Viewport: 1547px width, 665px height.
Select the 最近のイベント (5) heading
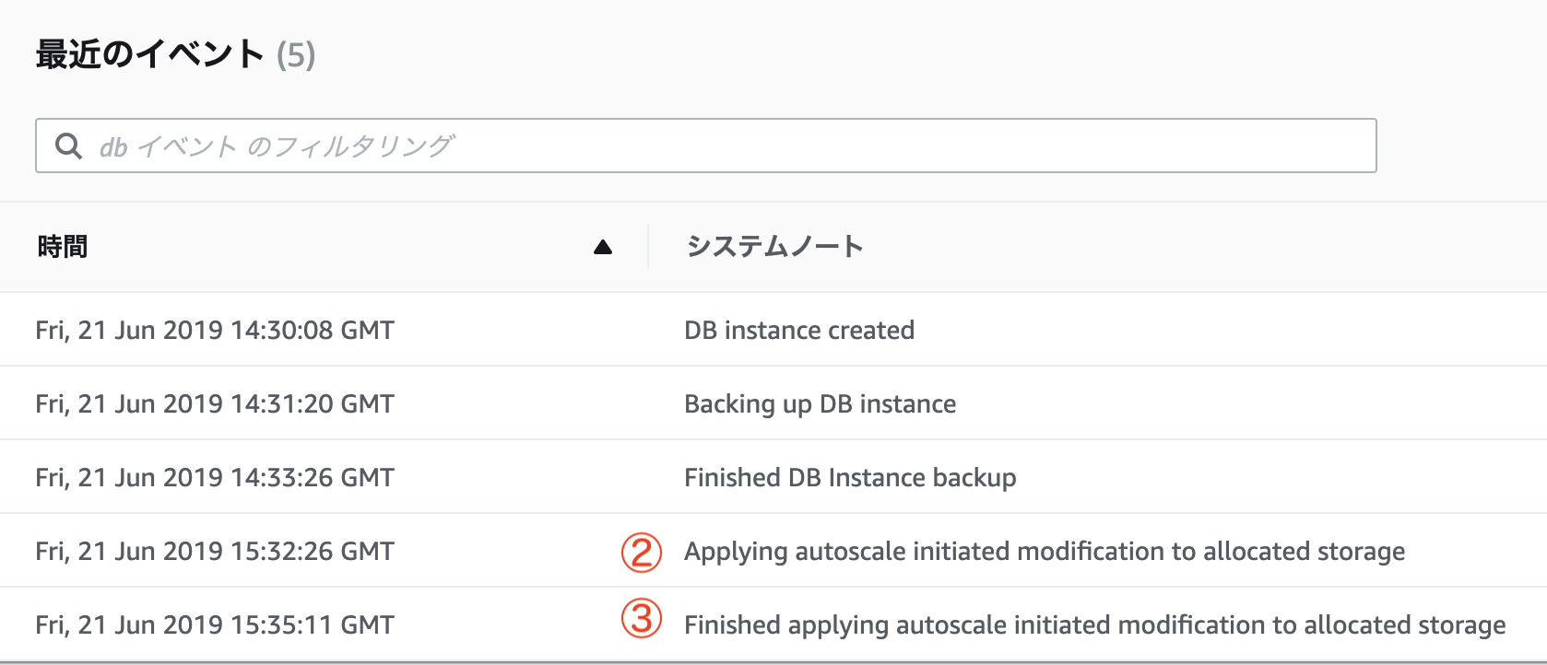[x=175, y=55]
